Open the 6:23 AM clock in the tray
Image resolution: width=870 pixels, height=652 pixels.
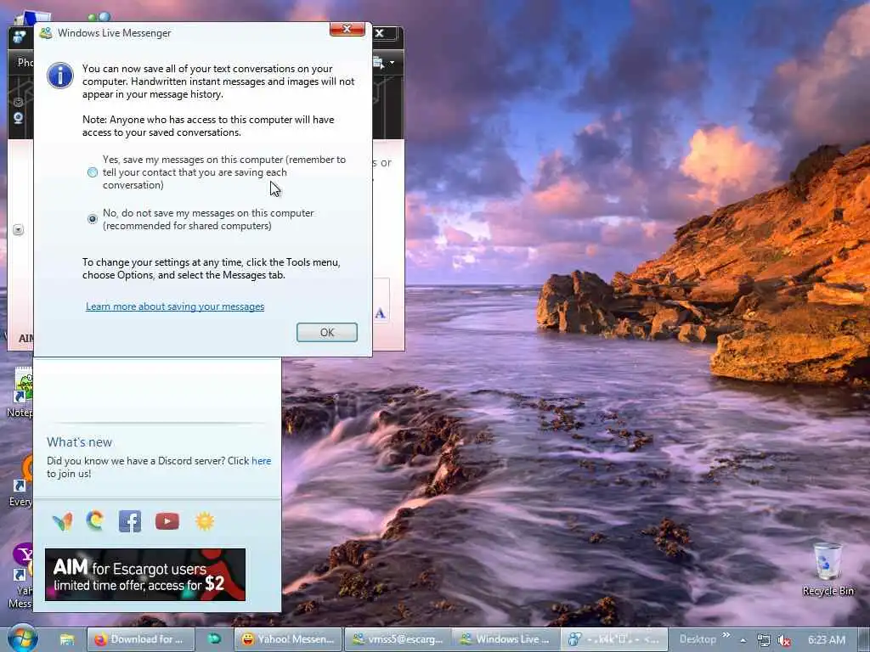(x=826, y=640)
